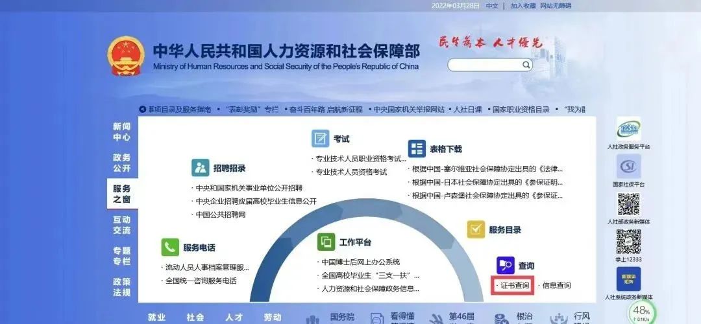
Task: Open 专业技术人员资格考试 link
Action: point(351,172)
